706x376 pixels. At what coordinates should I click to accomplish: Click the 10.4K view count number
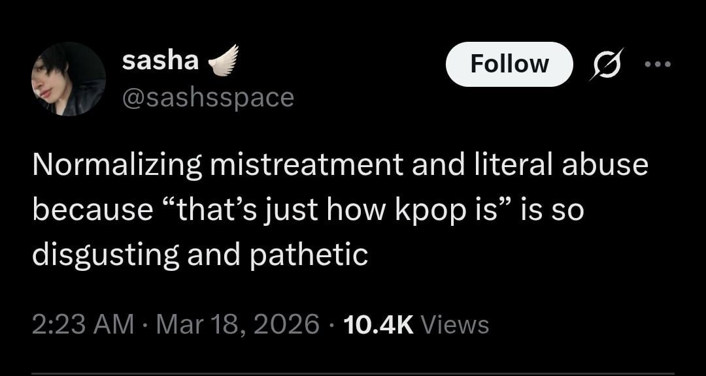378,324
